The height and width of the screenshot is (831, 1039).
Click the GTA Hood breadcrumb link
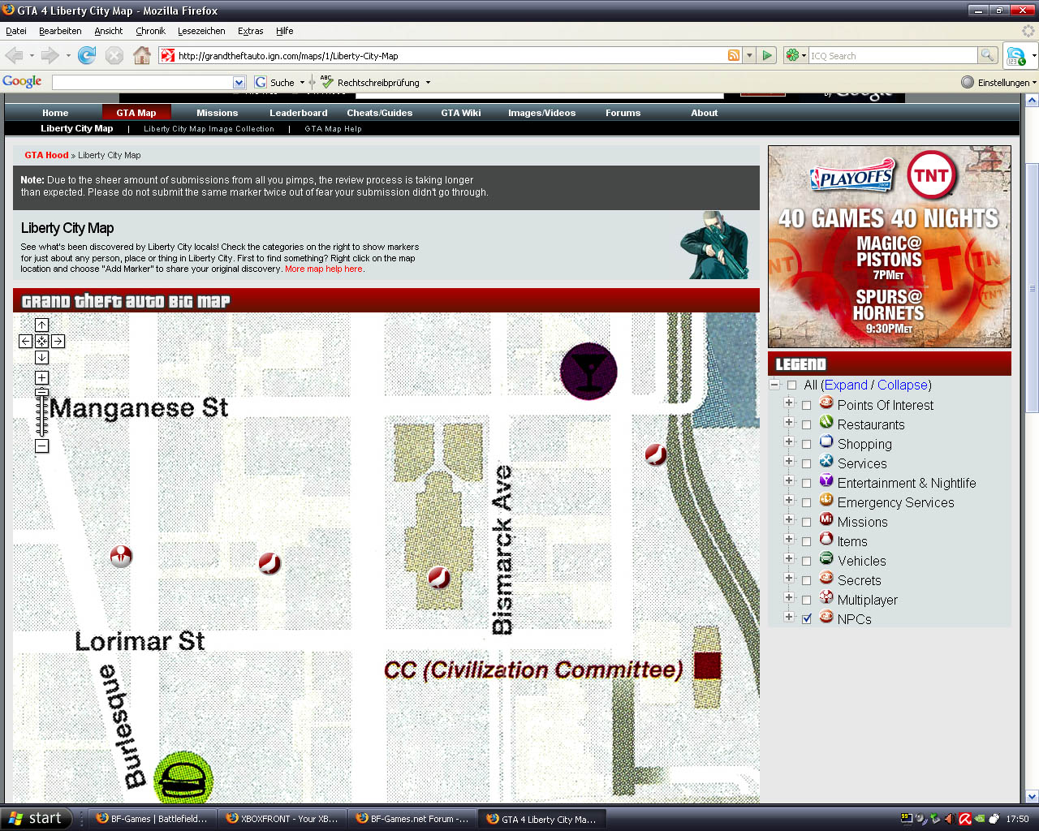pyautogui.click(x=46, y=155)
